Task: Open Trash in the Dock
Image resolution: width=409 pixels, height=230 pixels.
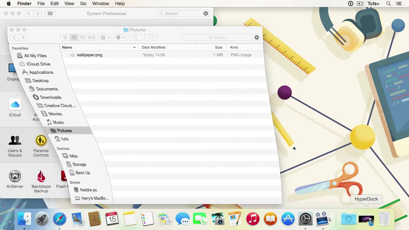Action: pyautogui.click(x=385, y=219)
